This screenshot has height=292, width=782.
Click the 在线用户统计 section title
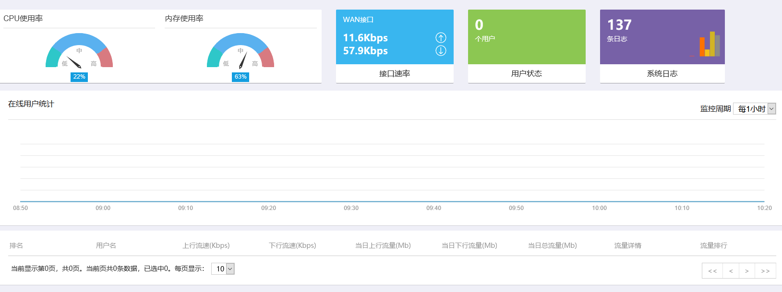tap(31, 104)
